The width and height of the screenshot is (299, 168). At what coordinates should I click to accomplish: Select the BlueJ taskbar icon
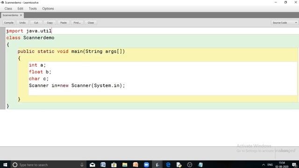coord(157,165)
